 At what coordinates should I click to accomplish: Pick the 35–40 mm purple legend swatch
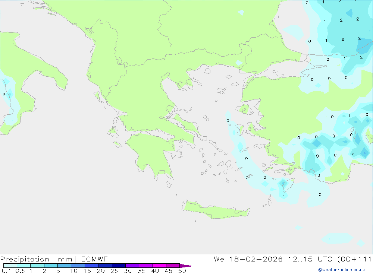pyautogui.click(x=146, y=266)
